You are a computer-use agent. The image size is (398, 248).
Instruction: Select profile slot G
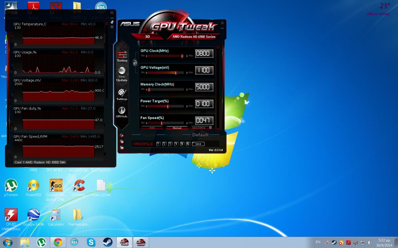188,144
